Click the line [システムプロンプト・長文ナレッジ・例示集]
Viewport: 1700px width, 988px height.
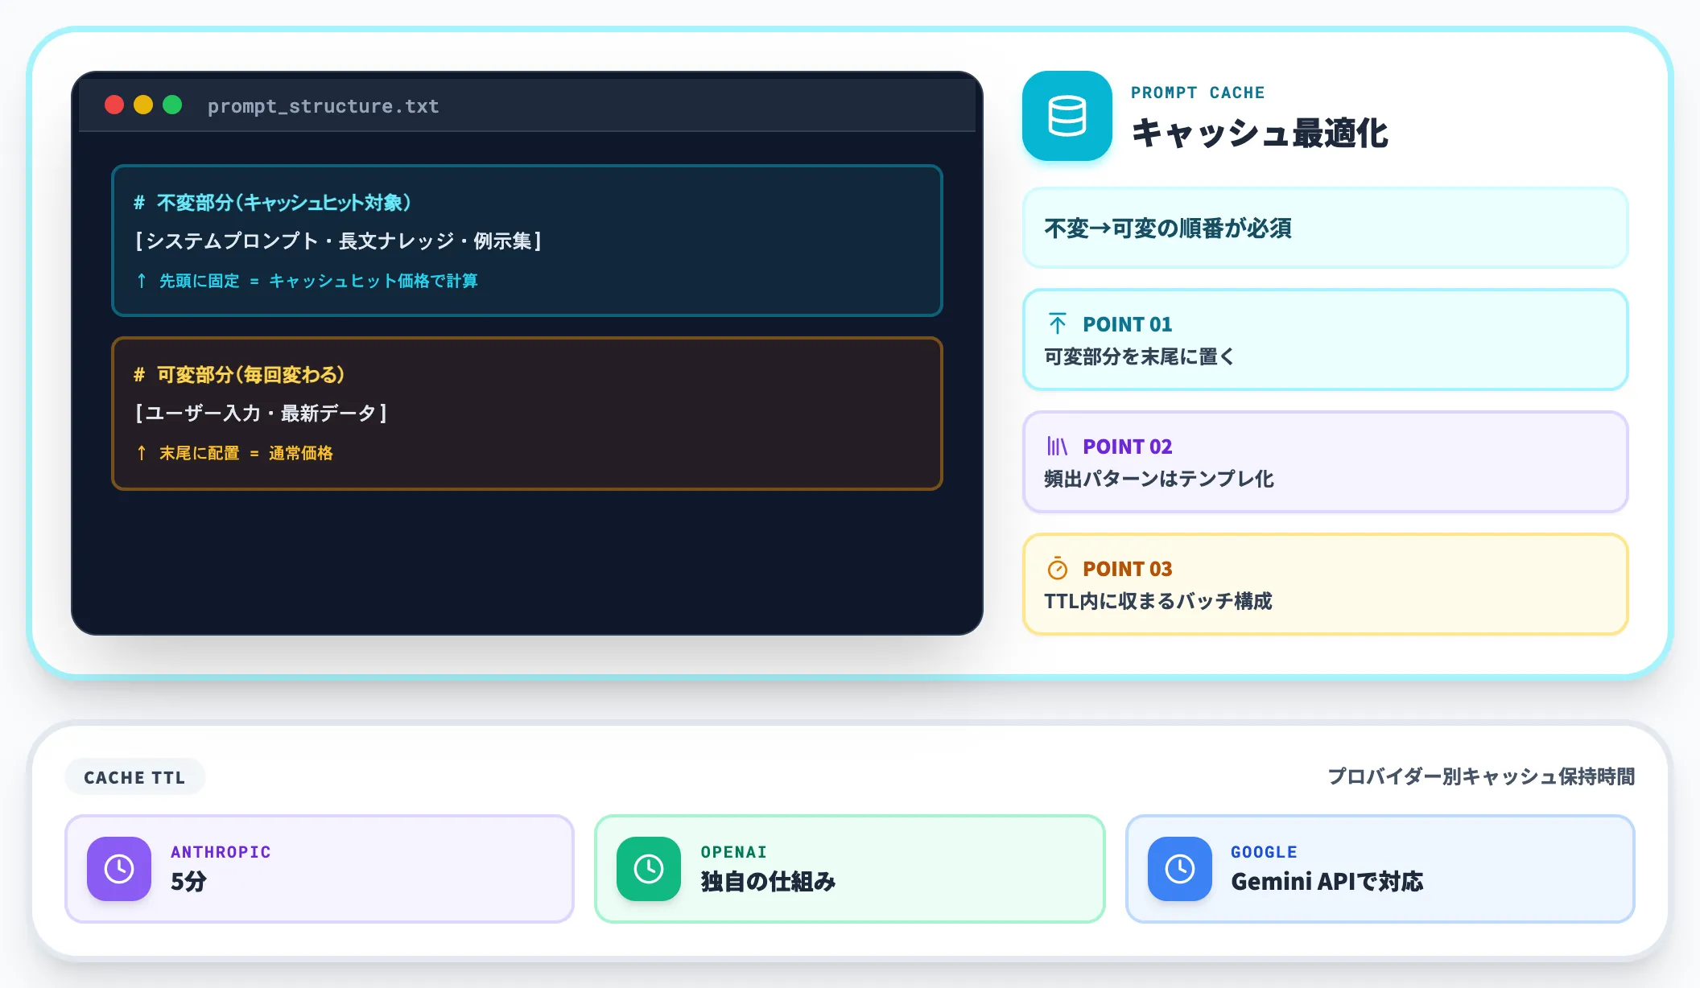(x=338, y=241)
